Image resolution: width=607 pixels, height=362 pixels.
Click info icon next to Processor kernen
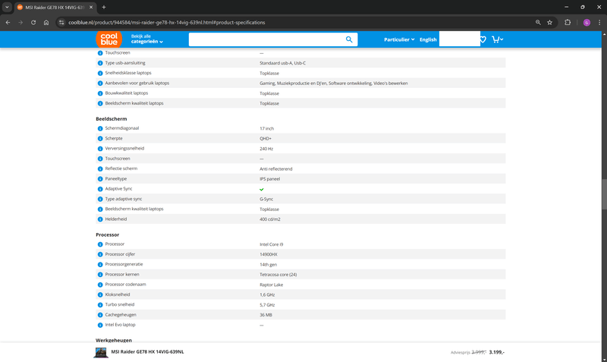click(100, 275)
